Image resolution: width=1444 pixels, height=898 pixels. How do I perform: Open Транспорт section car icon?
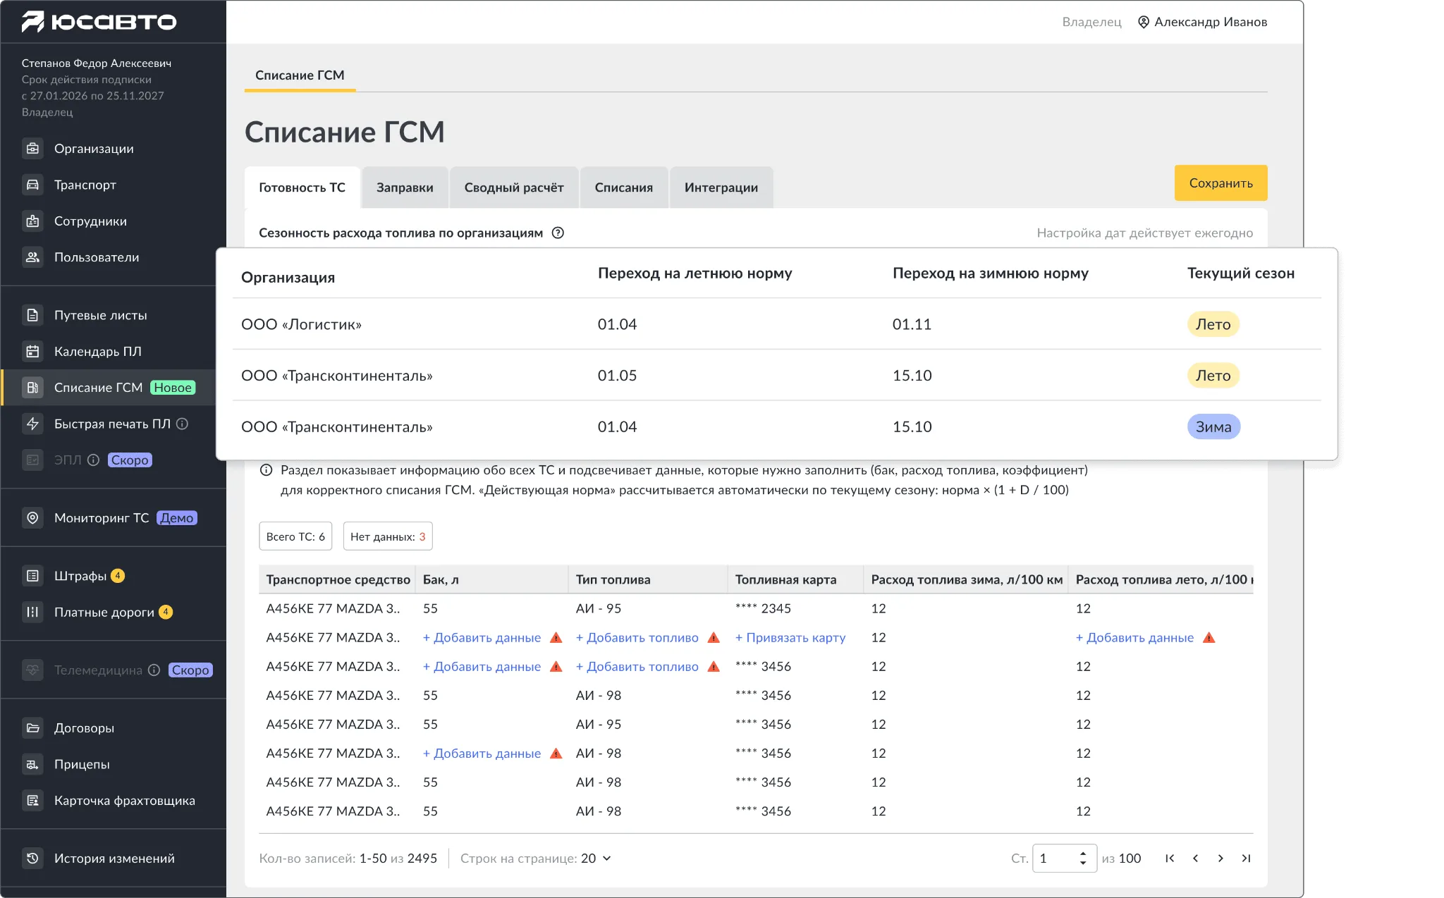point(32,185)
